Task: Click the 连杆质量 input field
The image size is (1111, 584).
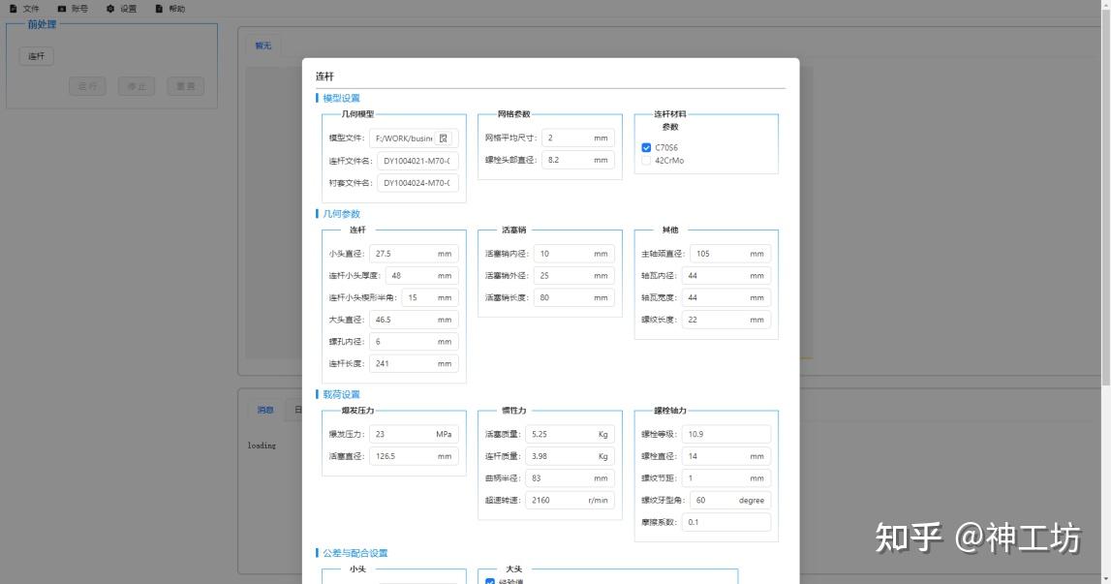Action: point(570,456)
